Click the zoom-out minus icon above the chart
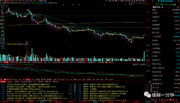 tap(145, 3)
